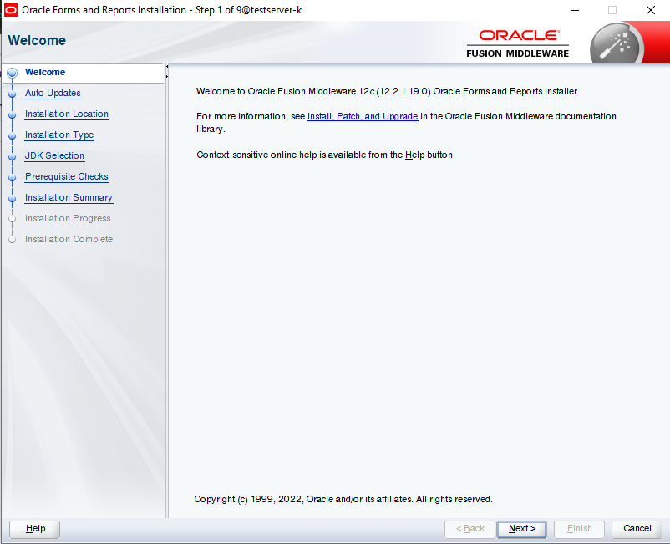
Task: Click the disabled maximize window button
Action: click(612, 10)
